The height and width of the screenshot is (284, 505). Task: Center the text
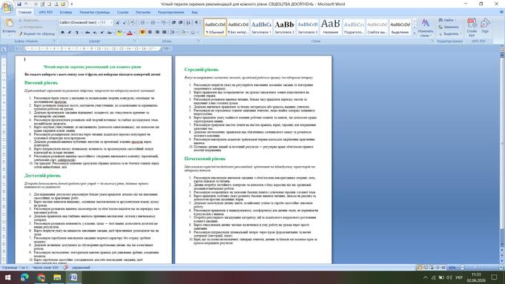[x=150, y=32]
